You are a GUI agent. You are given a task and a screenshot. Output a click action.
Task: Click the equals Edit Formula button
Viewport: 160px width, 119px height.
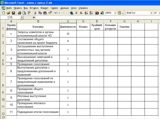point(34,17)
